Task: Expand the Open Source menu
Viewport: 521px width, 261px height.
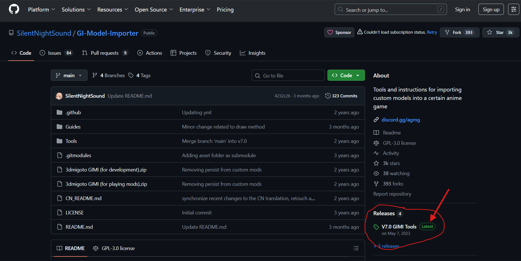Action: [154, 10]
